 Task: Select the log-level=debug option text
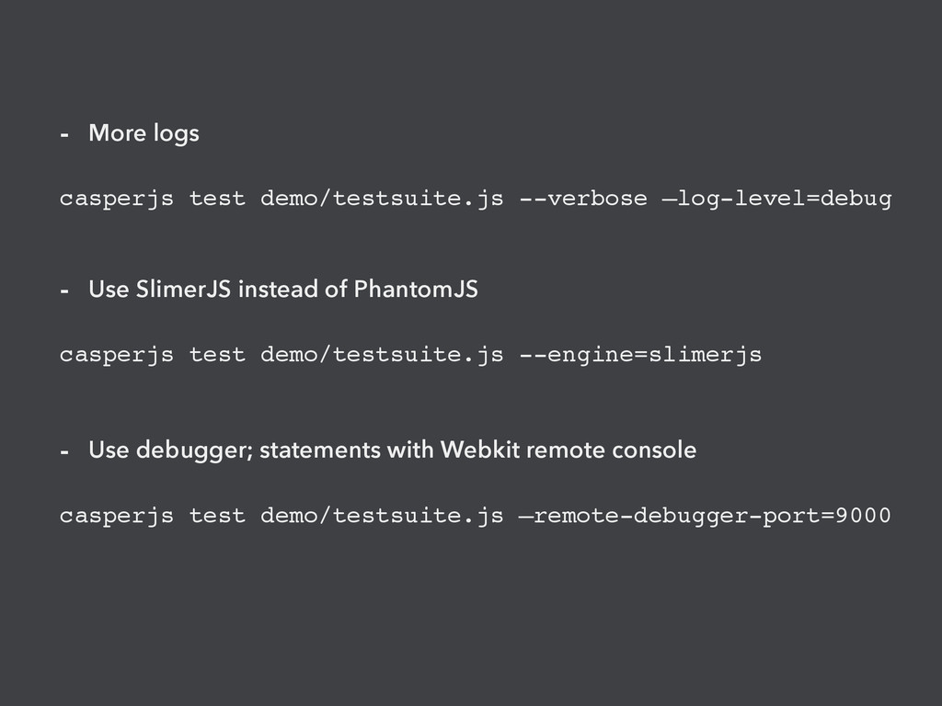pyautogui.click(x=784, y=199)
